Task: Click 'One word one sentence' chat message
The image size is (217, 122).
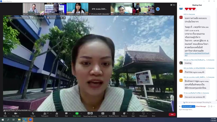Action: tap(195, 97)
